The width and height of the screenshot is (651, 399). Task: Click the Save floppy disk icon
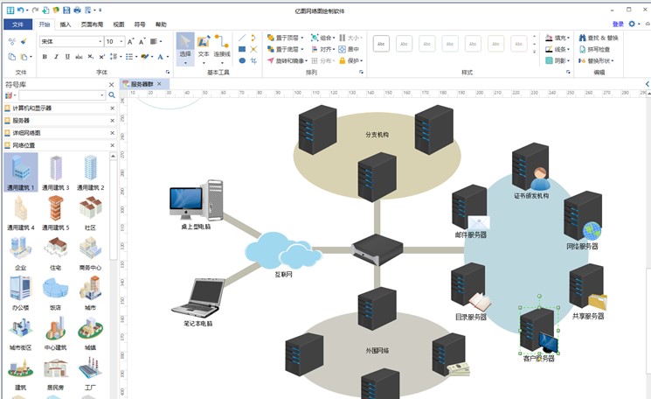(66, 10)
